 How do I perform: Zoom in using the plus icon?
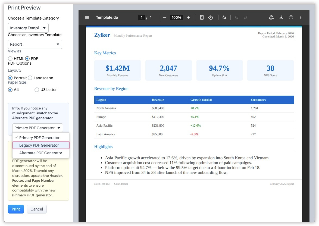tap(189, 17)
